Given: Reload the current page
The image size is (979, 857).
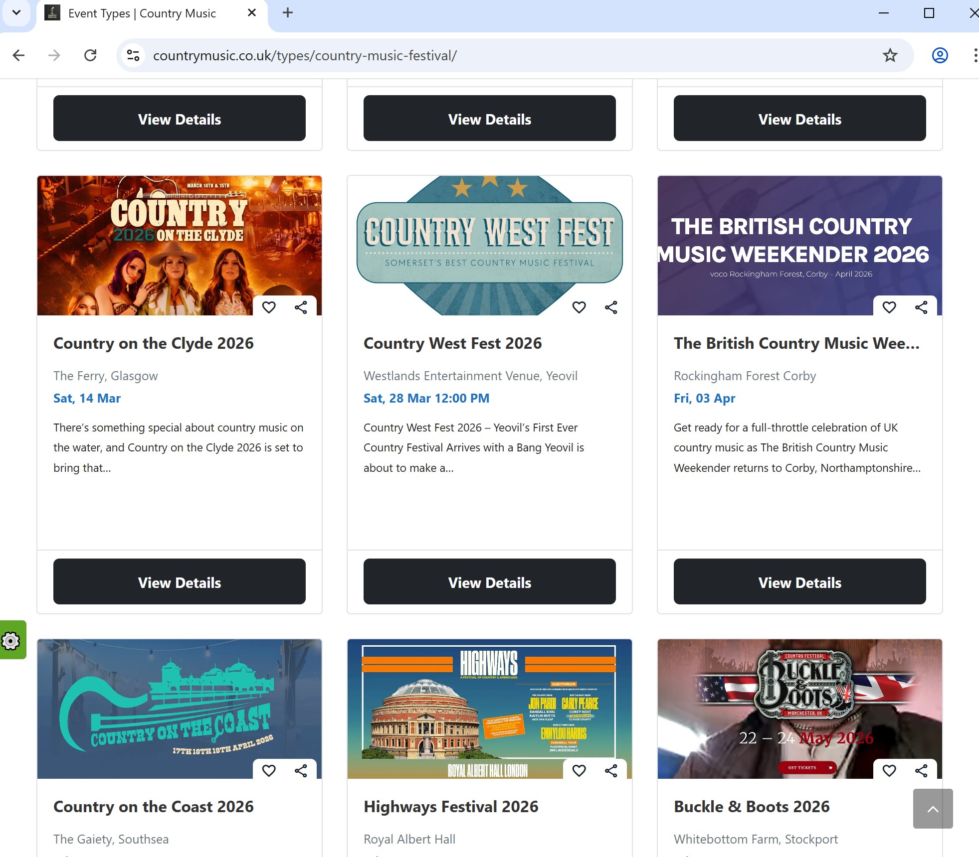Looking at the screenshot, I should (x=91, y=55).
